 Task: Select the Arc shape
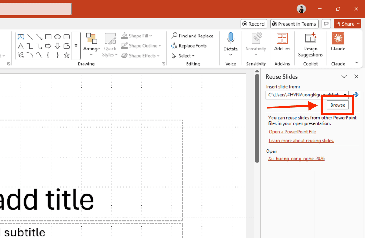30,55
